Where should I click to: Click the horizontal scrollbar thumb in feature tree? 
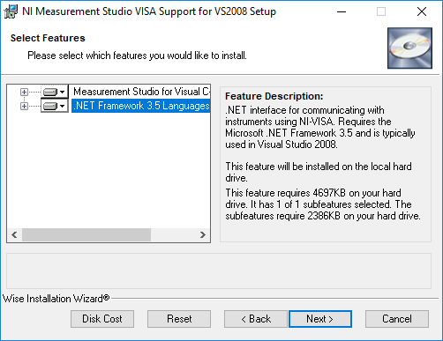(x=86, y=234)
